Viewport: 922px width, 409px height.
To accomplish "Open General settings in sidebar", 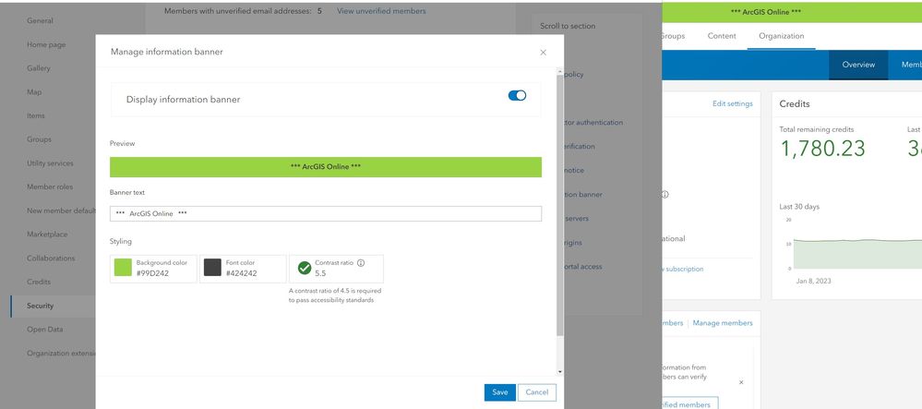I will 40,20.
